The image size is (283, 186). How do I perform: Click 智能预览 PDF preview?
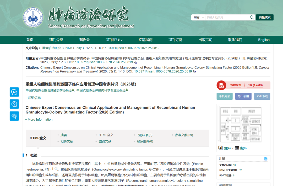pos(236,85)
